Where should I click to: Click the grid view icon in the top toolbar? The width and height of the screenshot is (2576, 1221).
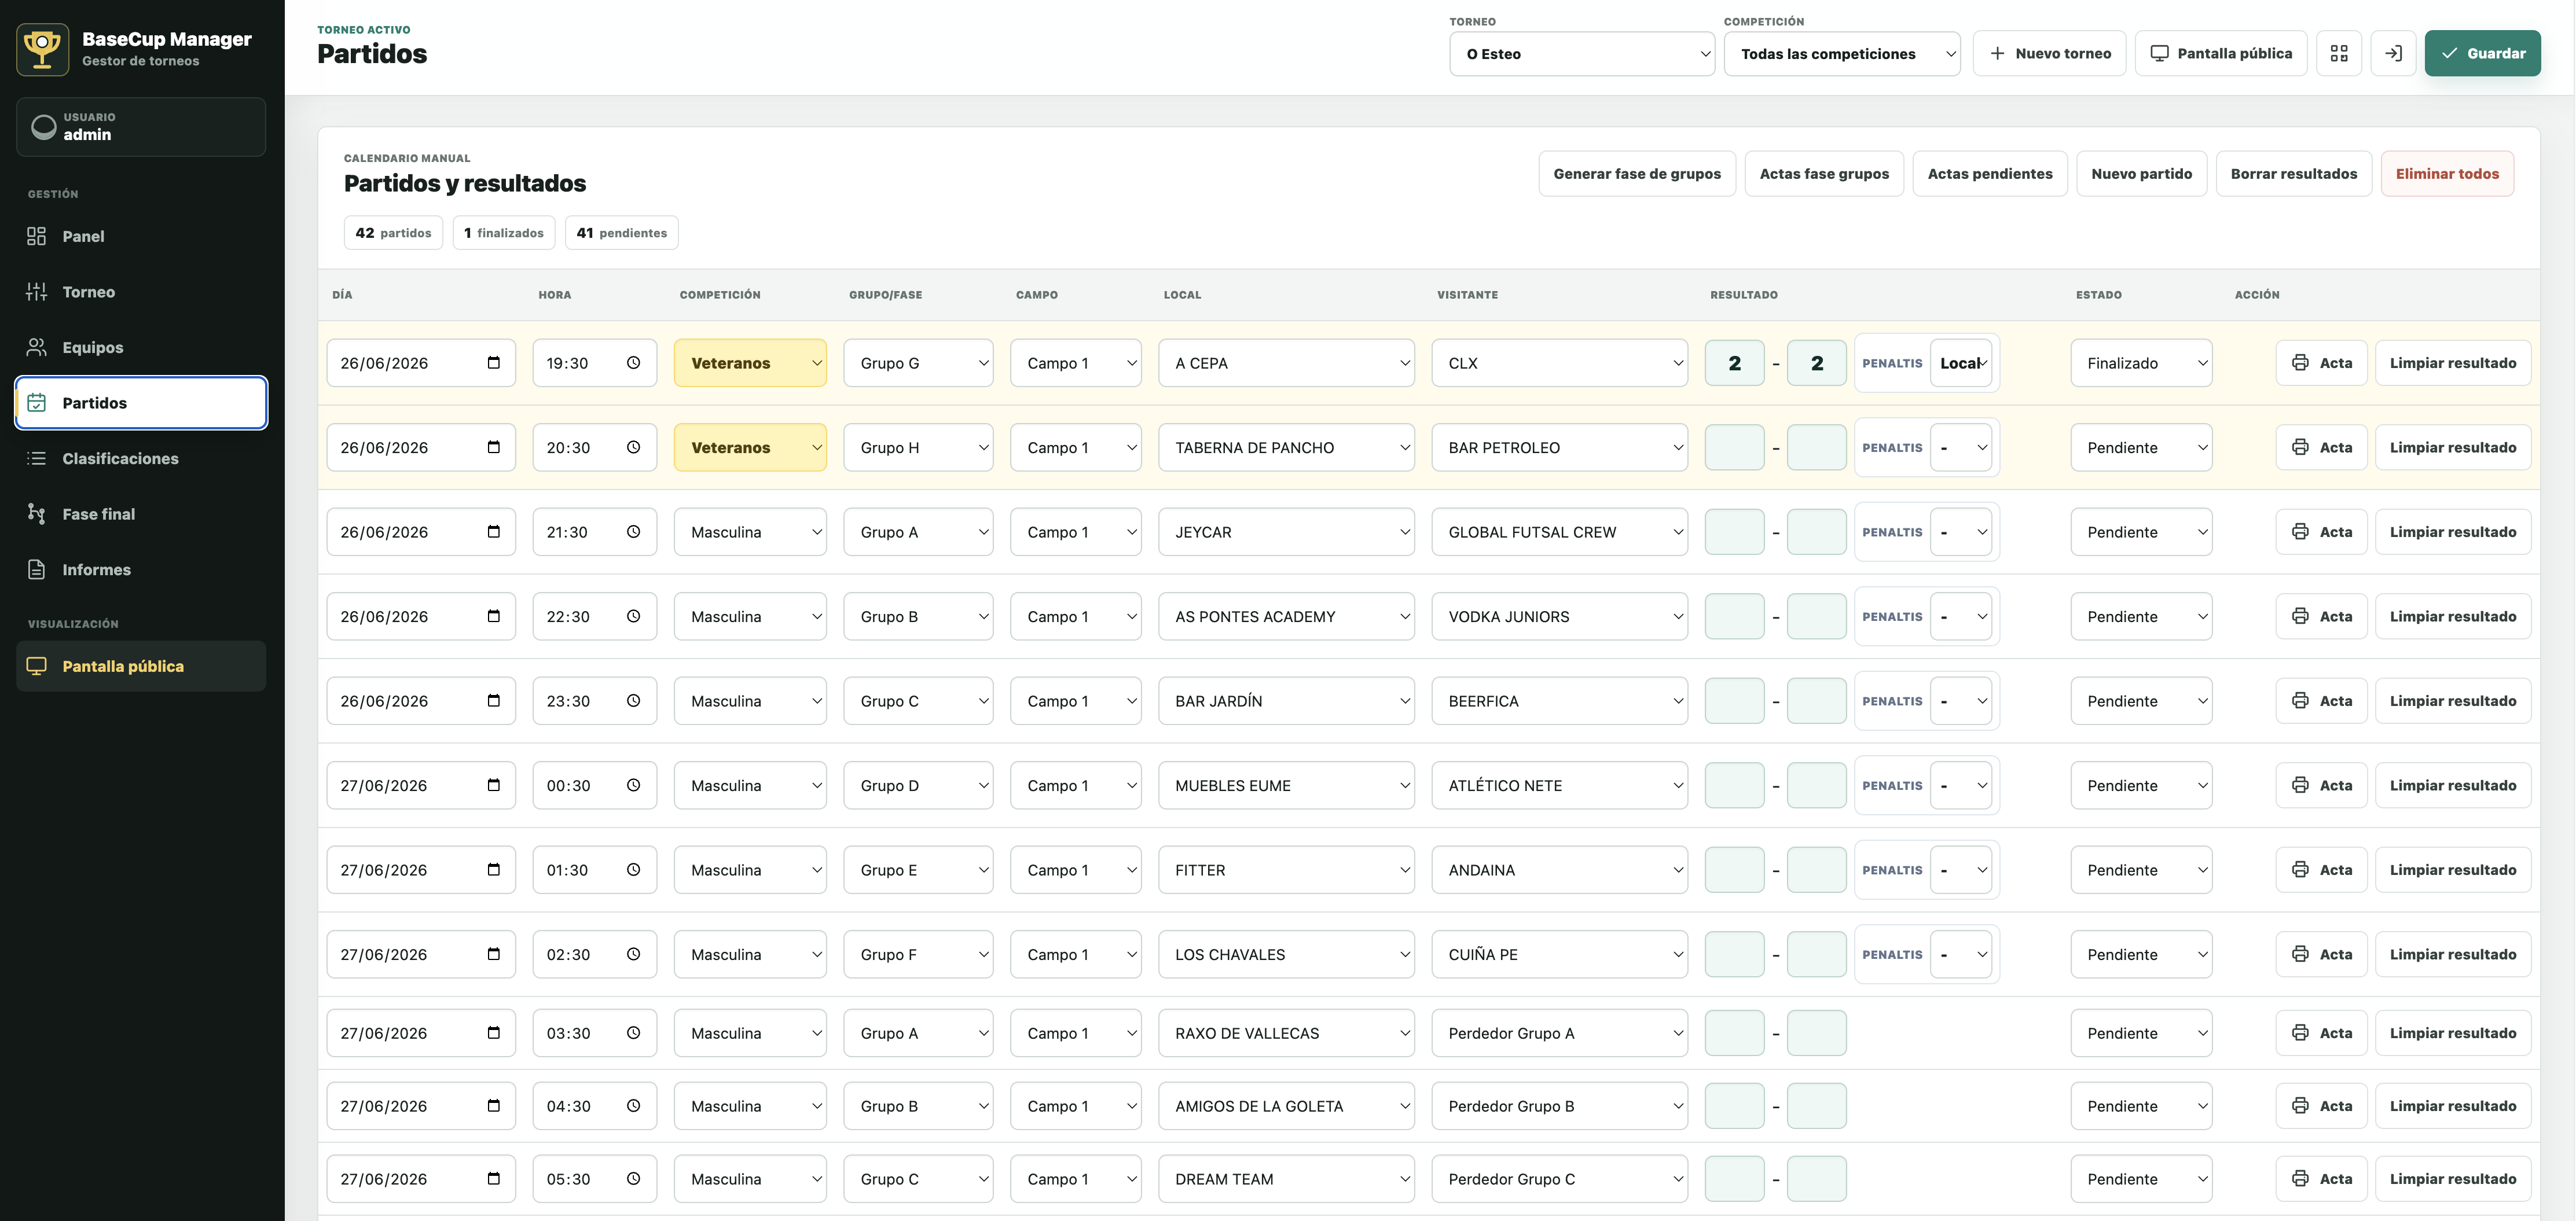[2338, 54]
